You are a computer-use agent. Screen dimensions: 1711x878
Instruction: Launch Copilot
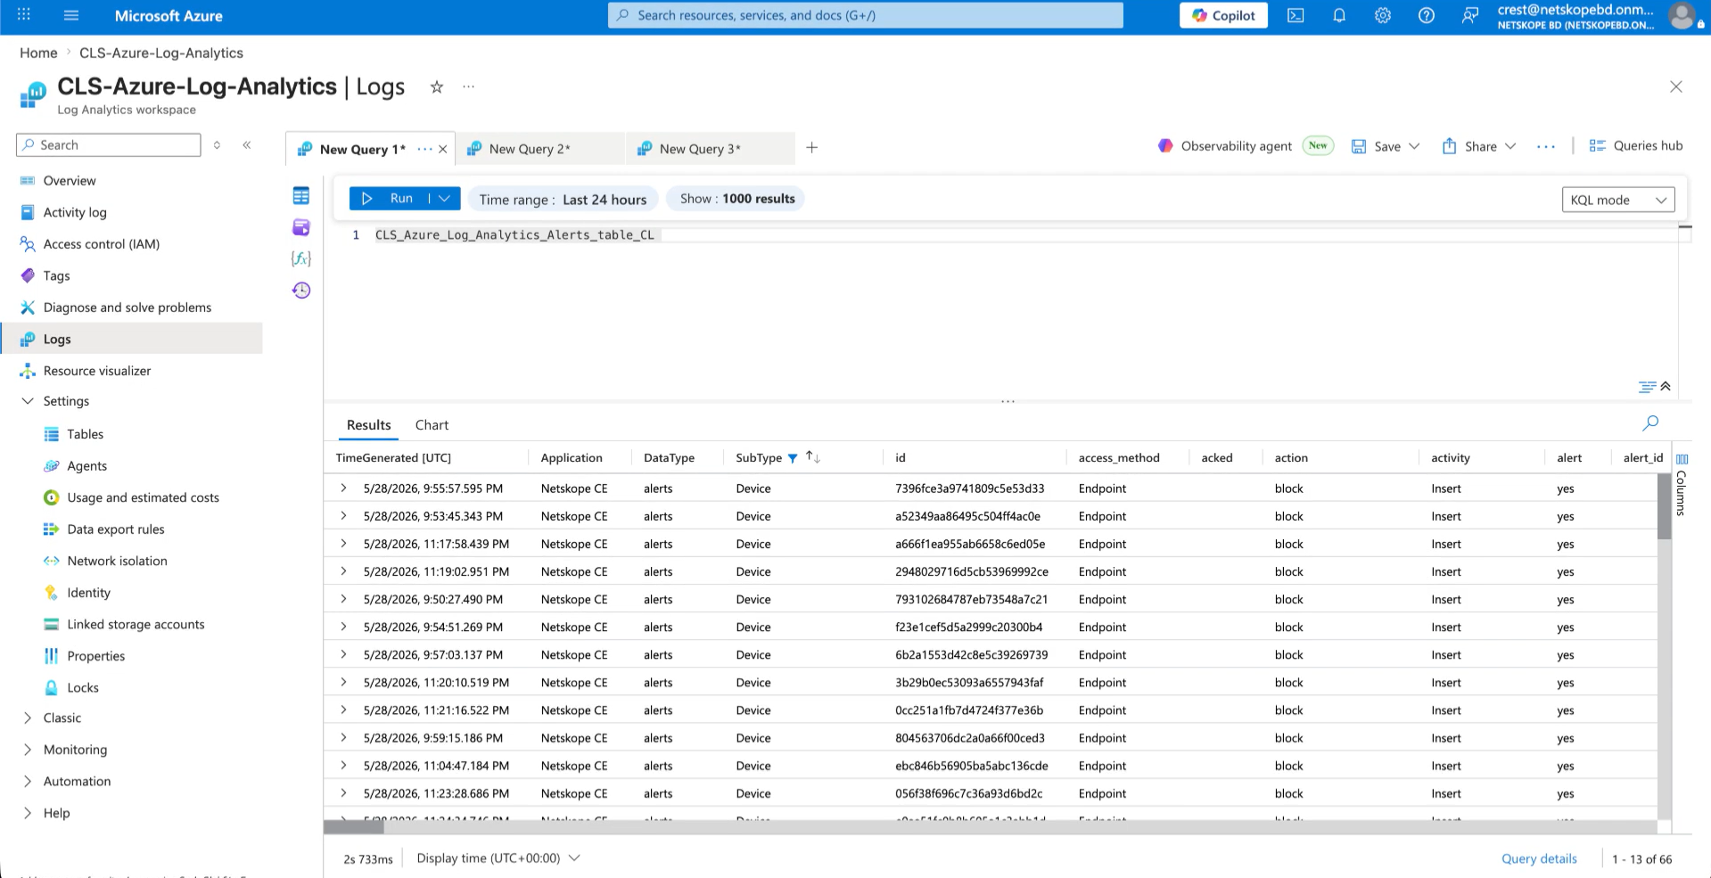click(x=1223, y=15)
